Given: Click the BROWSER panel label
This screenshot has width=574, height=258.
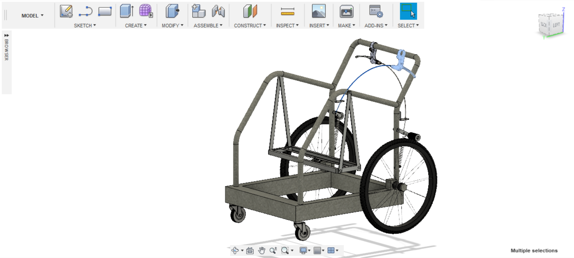Looking at the screenshot, I should (6, 50).
